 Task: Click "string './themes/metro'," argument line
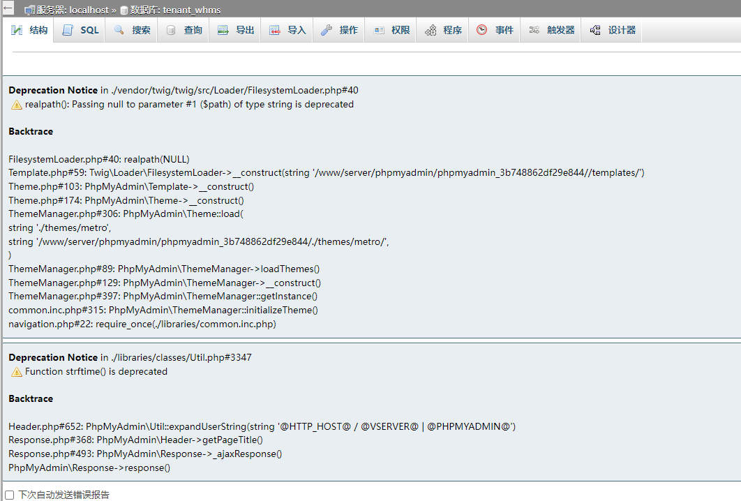[x=59, y=227]
